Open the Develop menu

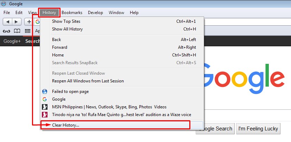[x=95, y=13]
